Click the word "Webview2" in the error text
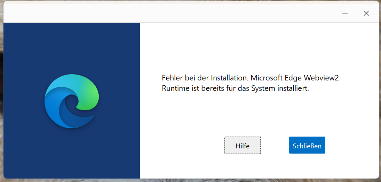 [323, 78]
